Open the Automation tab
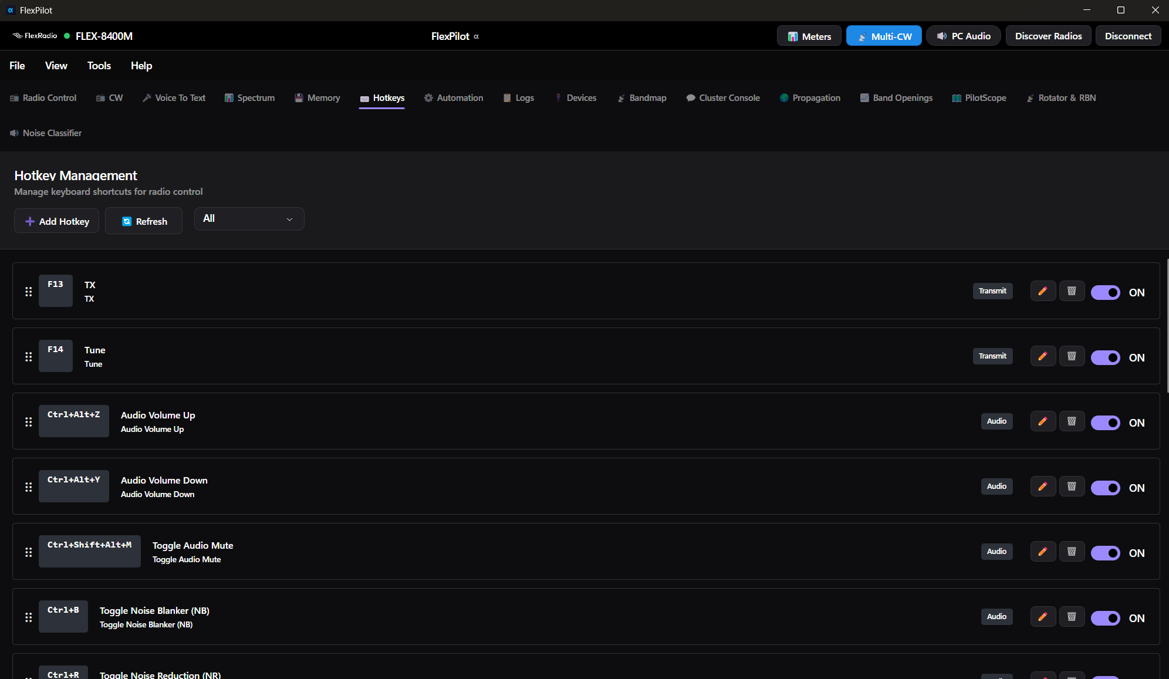 (x=454, y=98)
